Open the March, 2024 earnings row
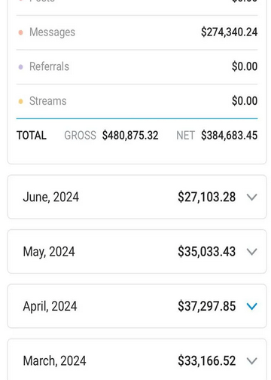Image resolution: width=271 pixels, height=380 pixels. (x=137, y=360)
